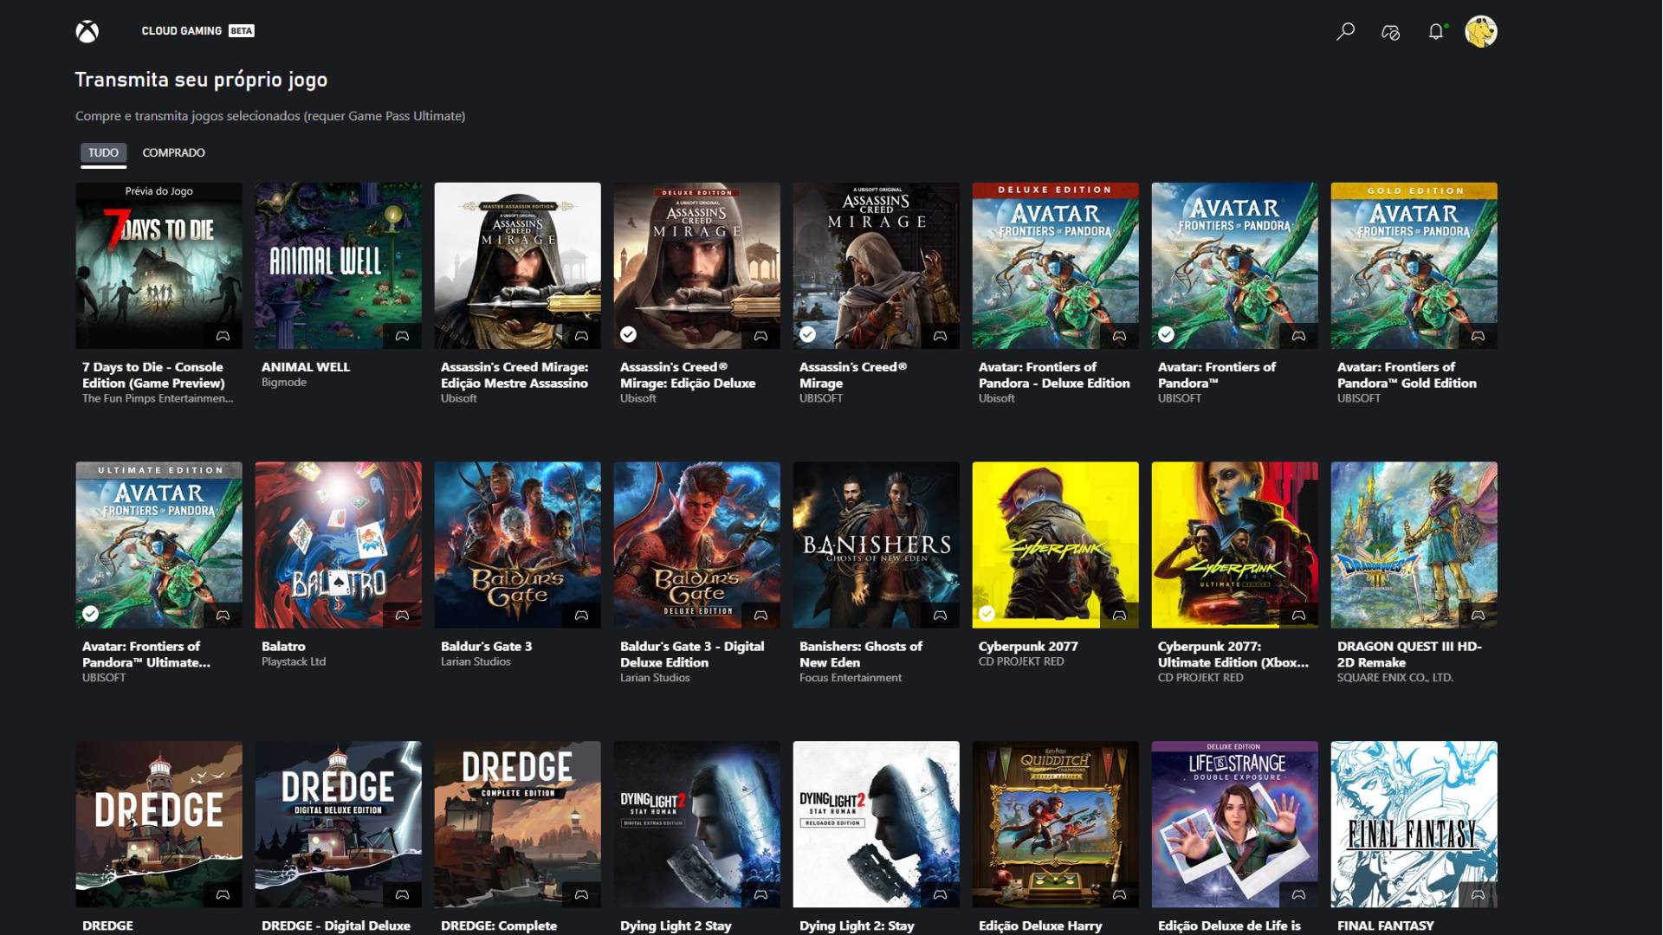This screenshot has width=1663, height=935.
Task: Click controller icon on Baldur's Gate 3 tile
Action: click(x=581, y=616)
